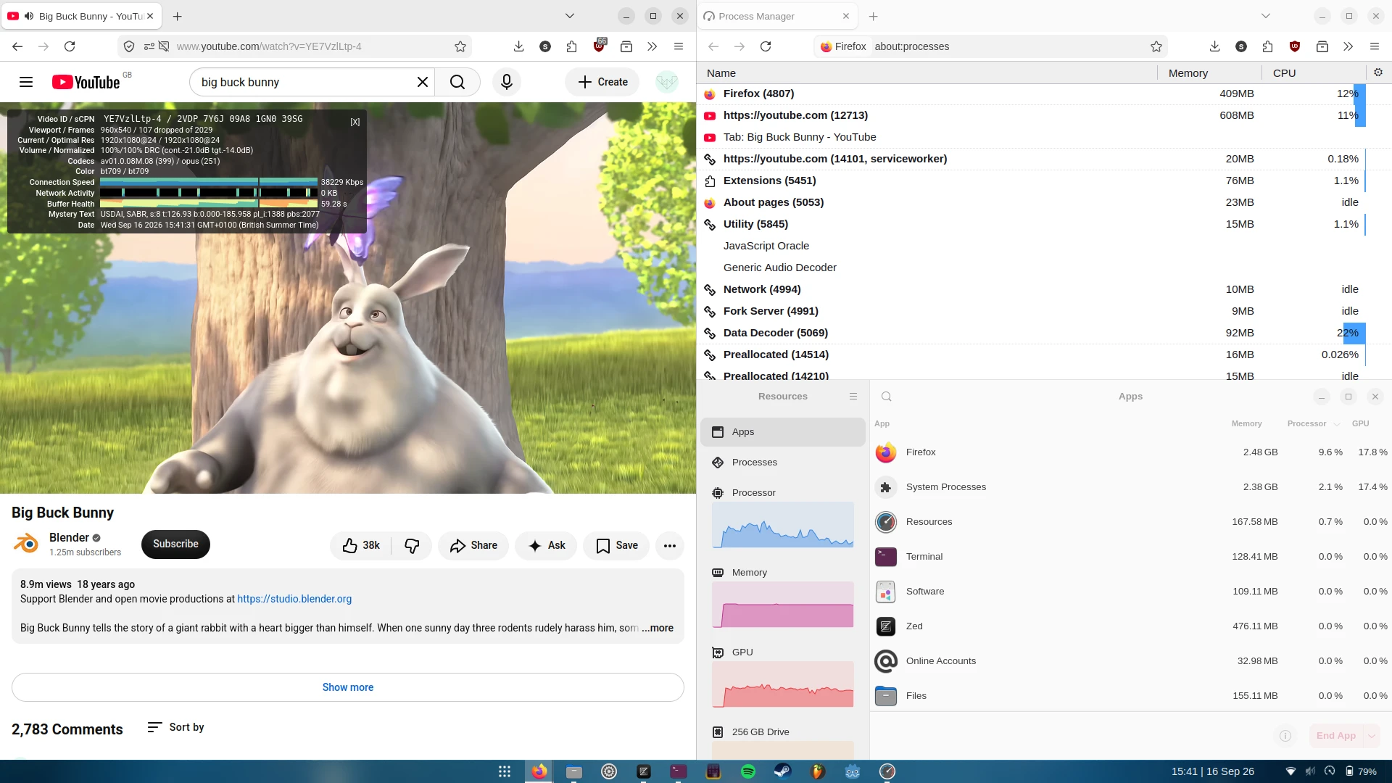Save the video to a playlist
The height and width of the screenshot is (783, 1392).
coord(616,545)
